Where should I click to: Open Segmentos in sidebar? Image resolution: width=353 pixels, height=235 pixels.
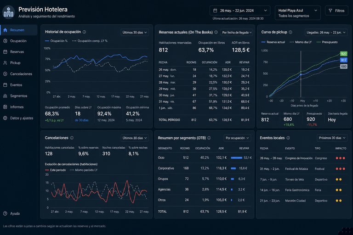19,96
